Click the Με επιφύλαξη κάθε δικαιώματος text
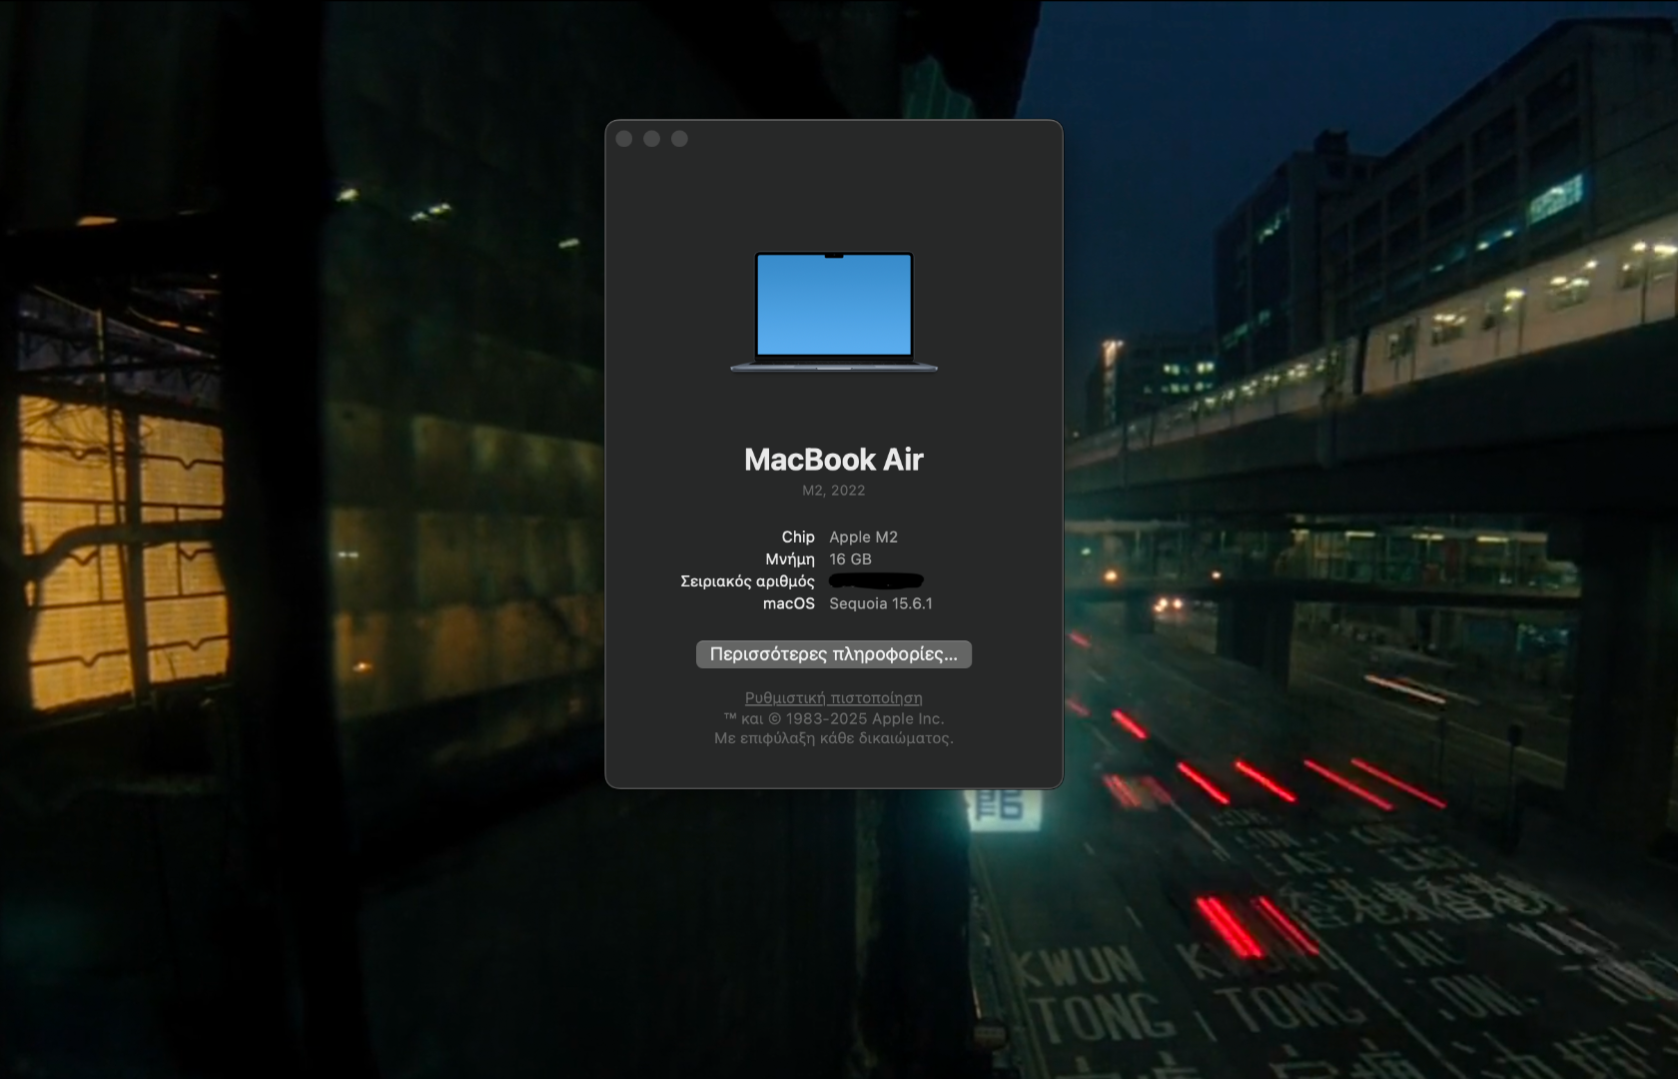 click(x=833, y=738)
